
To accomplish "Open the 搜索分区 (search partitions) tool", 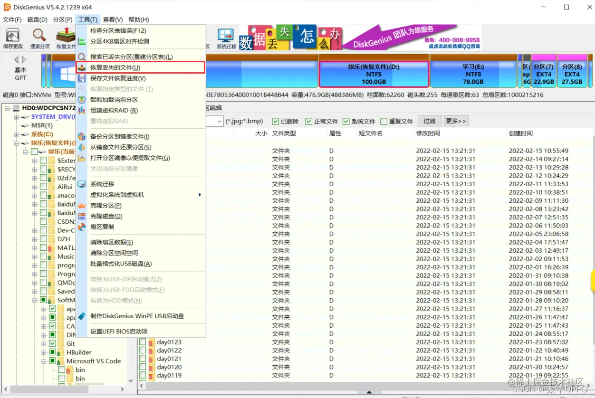I will (x=39, y=37).
